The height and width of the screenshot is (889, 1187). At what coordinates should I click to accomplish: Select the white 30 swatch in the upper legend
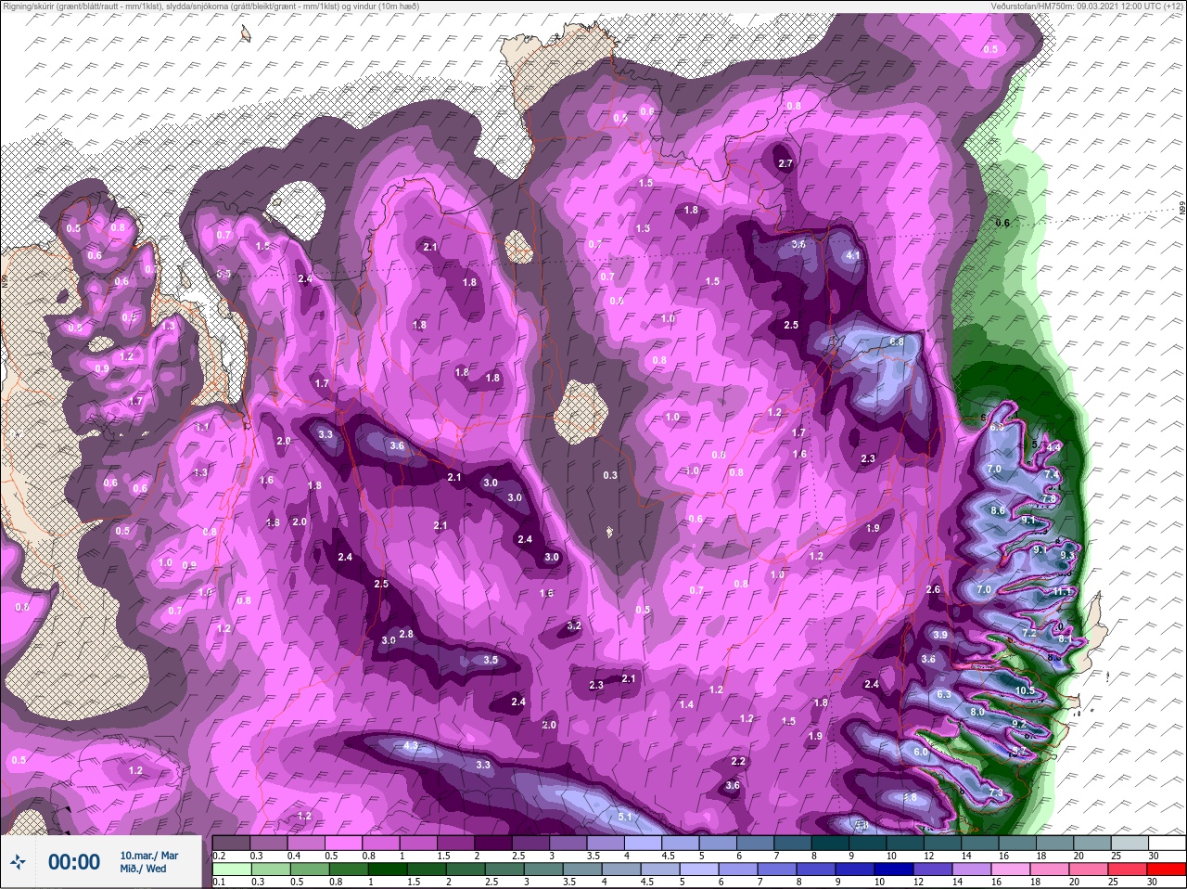(x=1166, y=844)
